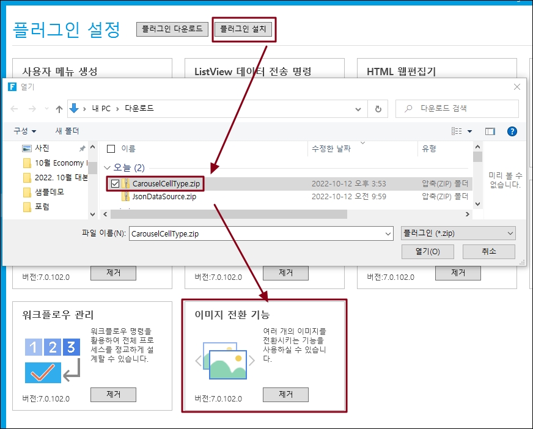Click 새 폴더 in the toolbar
Viewport: 533px width, 429px height.
[67, 131]
